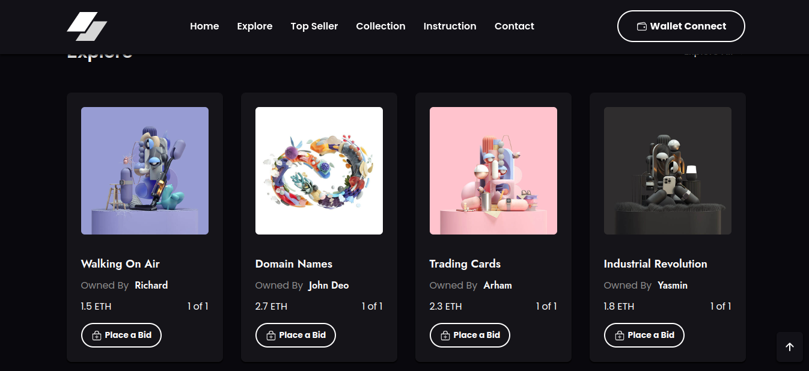Open the Home menu item

click(204, 26)
